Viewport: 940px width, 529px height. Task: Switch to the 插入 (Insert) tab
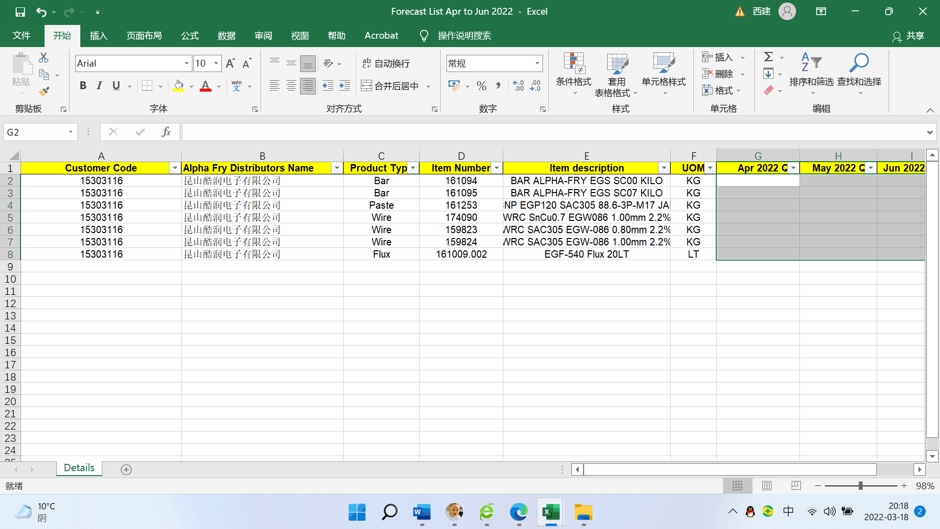pyautogui.click(x=98, y=36)
